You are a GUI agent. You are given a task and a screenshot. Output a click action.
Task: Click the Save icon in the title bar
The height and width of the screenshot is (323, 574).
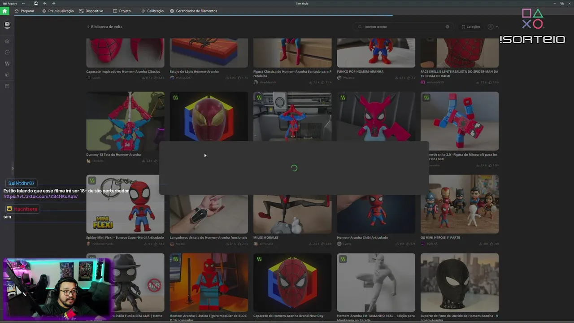(36, 4)
